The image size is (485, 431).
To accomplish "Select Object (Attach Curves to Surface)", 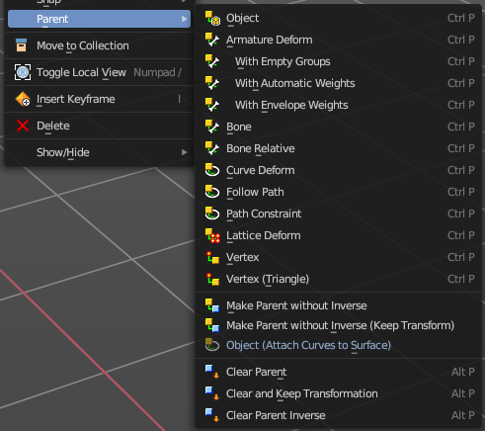I will (x=339, y=345).
